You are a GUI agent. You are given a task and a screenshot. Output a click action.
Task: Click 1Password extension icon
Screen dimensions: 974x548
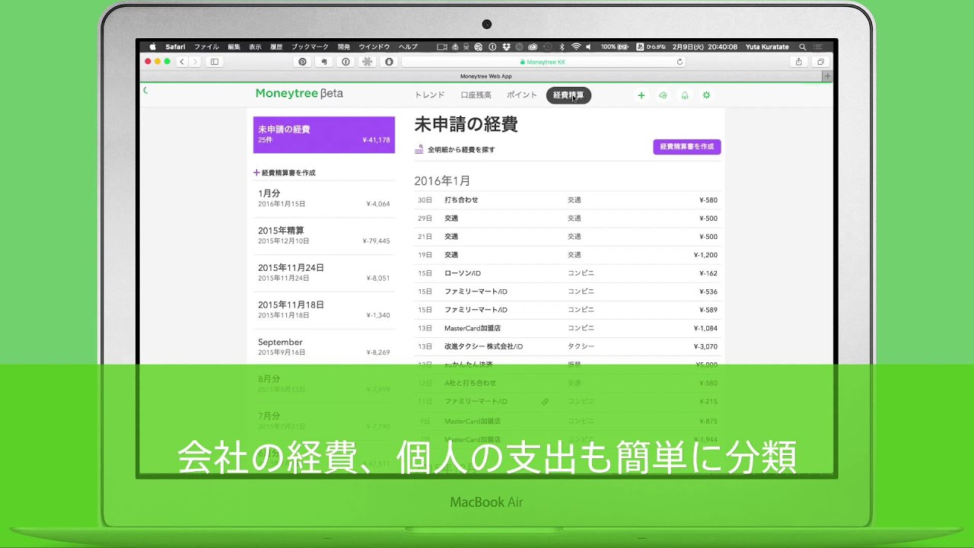[345, 62]
